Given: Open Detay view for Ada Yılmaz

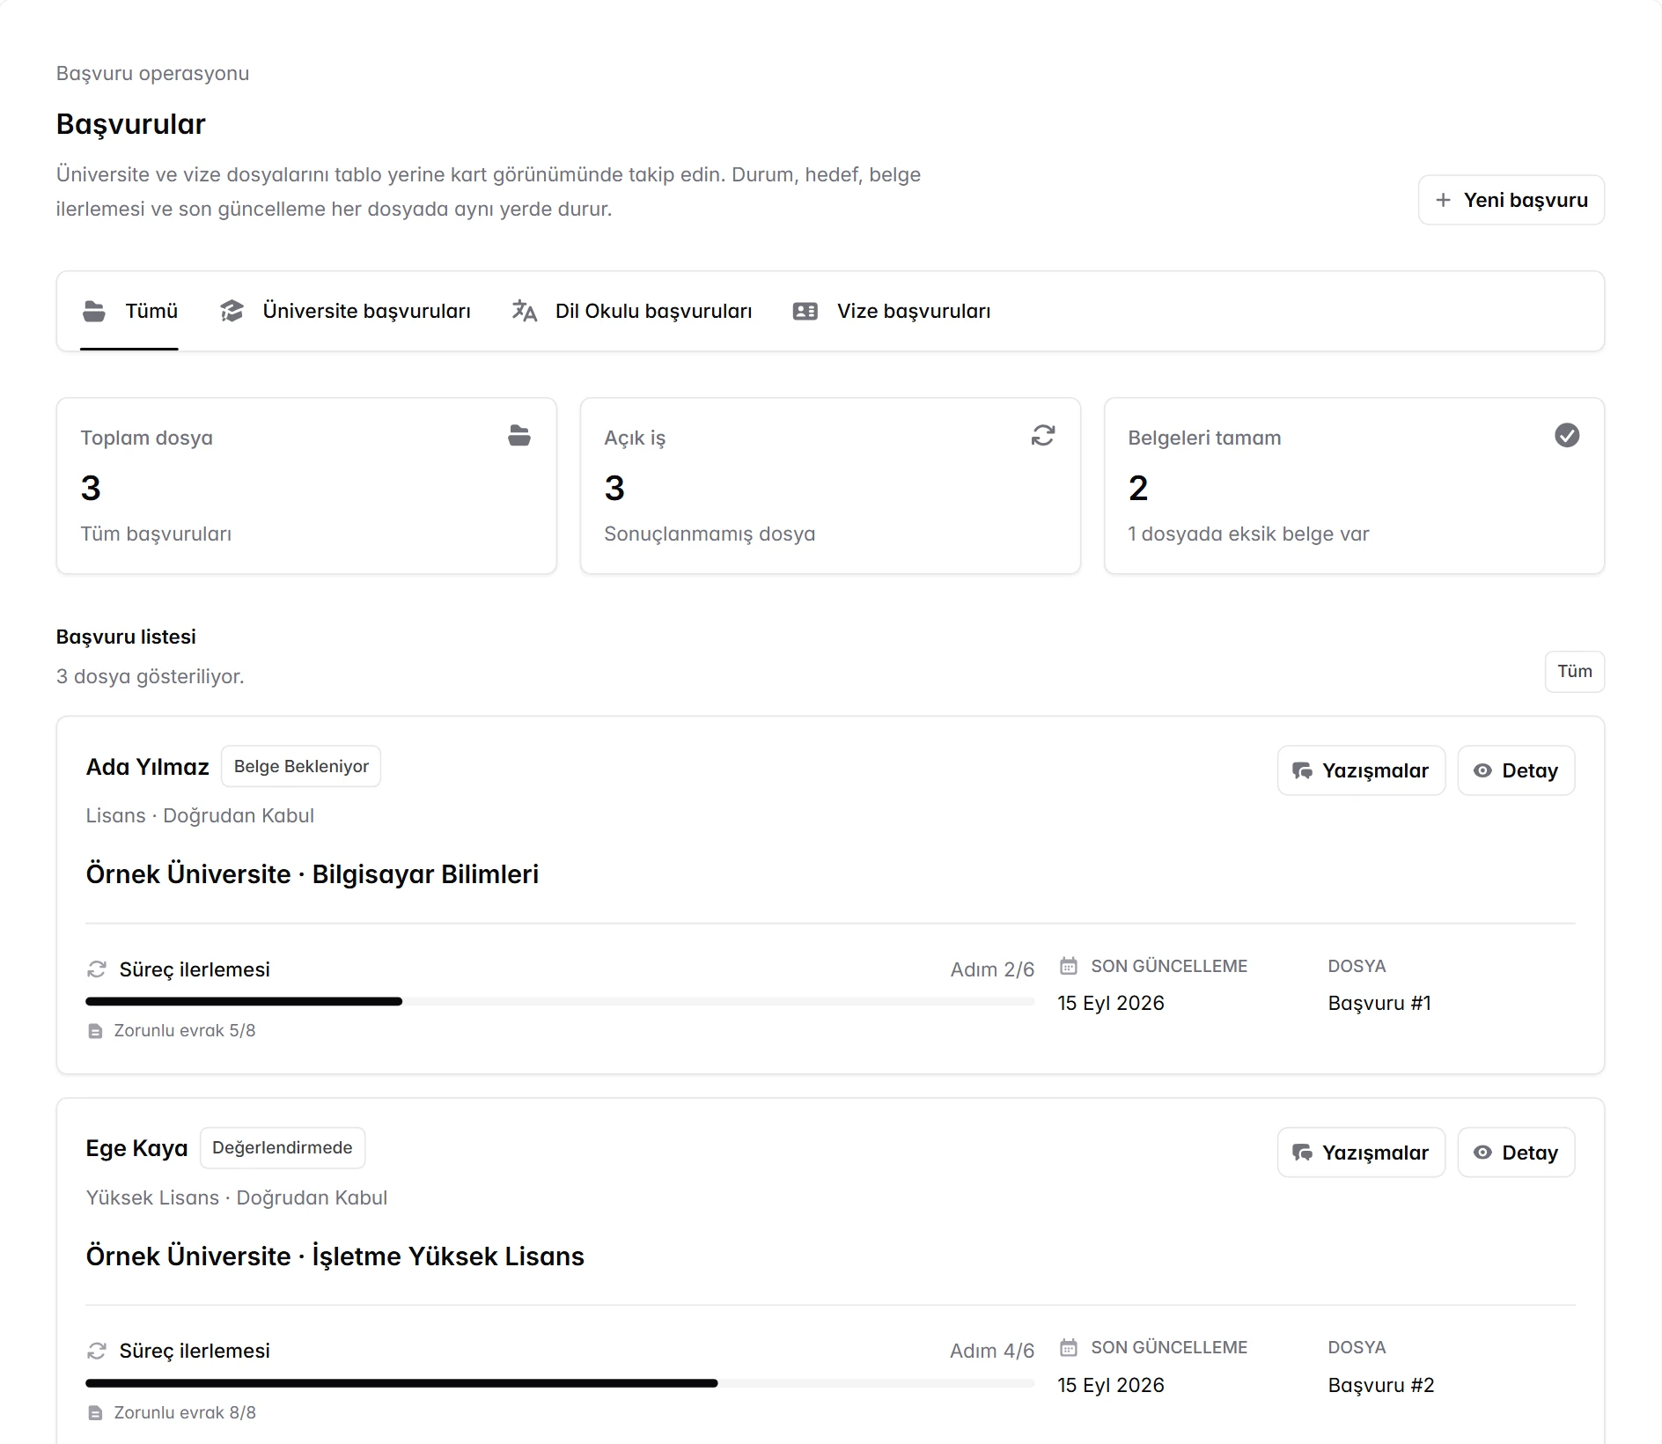Looking at the screenshot, I should pos(1516,770).
